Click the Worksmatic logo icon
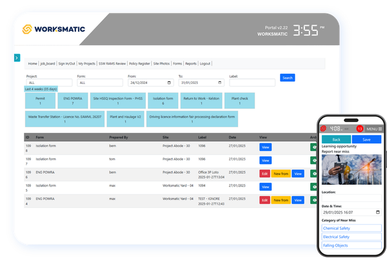The width and height of the screenshot is (387, 275). 27,29
